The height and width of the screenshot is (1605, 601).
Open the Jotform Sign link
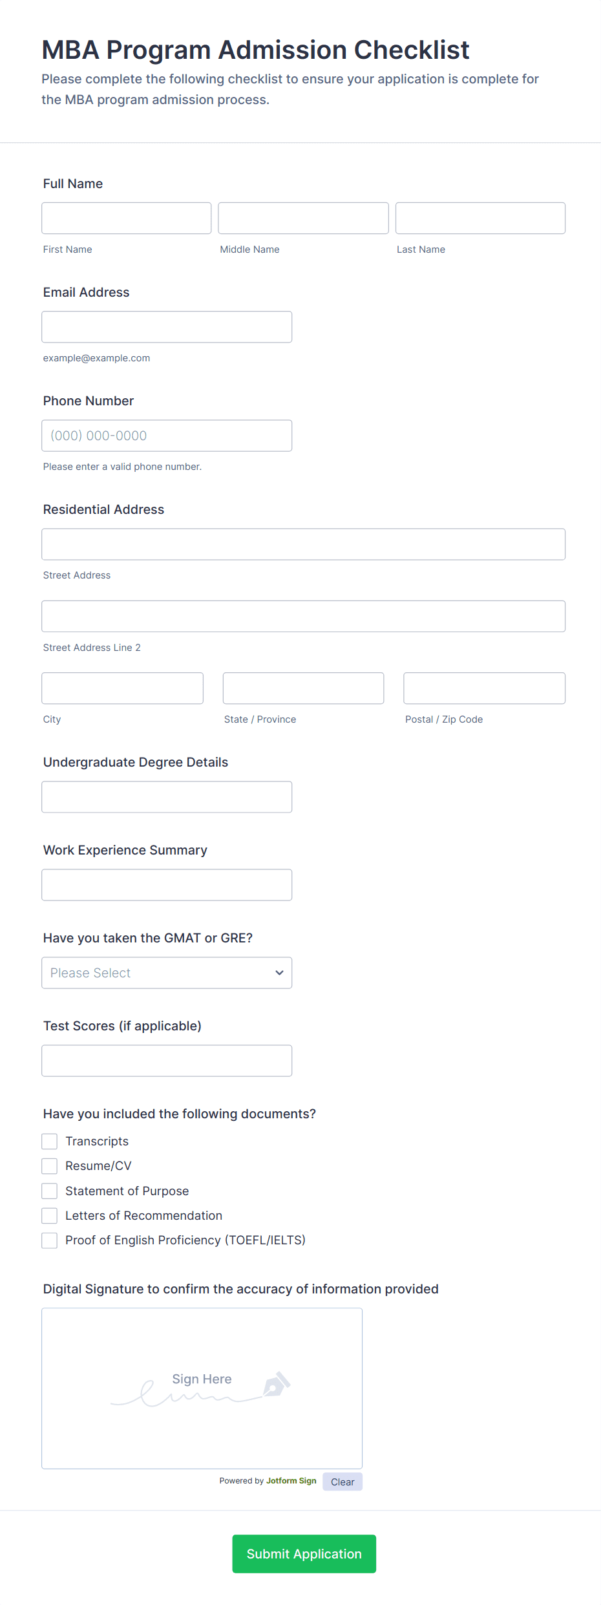tap(291, 1481)
